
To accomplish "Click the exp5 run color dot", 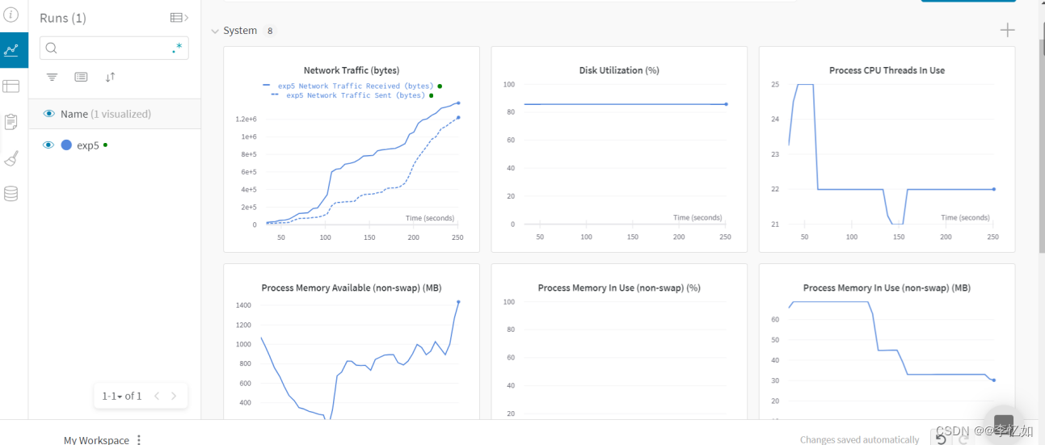I will tap(66, 145).
